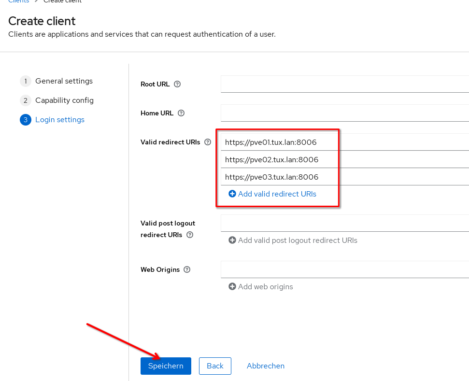
Task: Click the Root URL help icon
Action: [177, 84]
